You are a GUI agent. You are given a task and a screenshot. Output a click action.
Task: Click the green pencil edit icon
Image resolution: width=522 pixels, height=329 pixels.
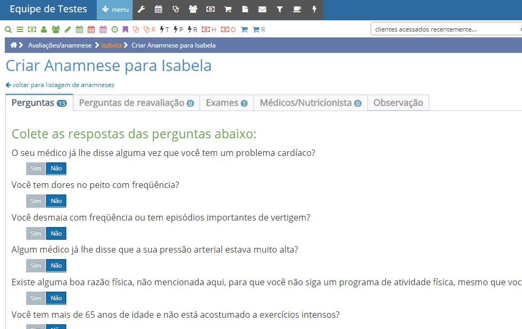[67, 29]
